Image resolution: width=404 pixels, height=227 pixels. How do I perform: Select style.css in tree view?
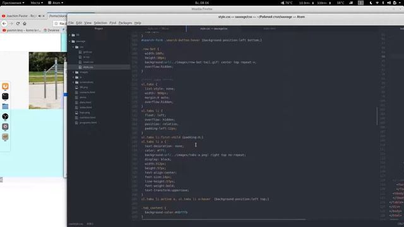coord(88,67)
